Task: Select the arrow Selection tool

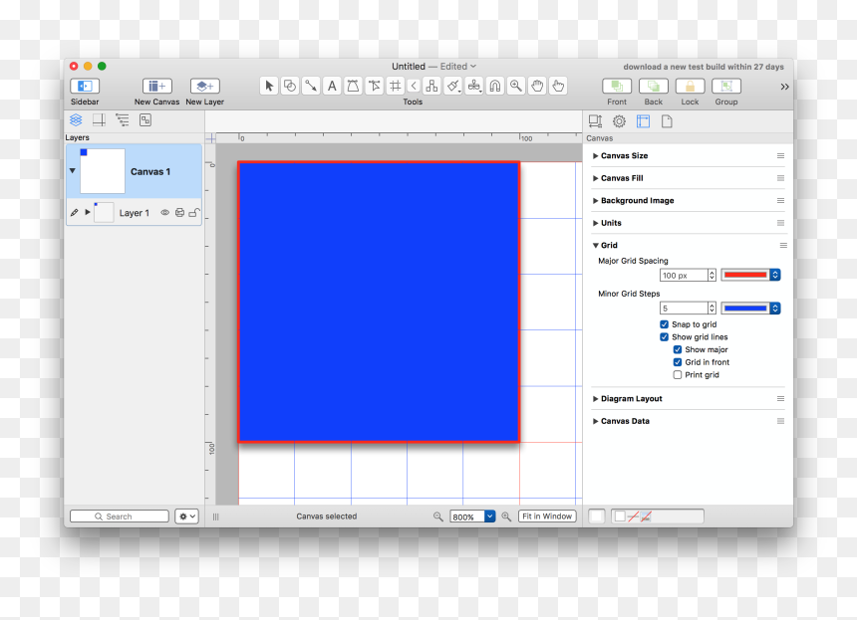Action: pos(269,86)
